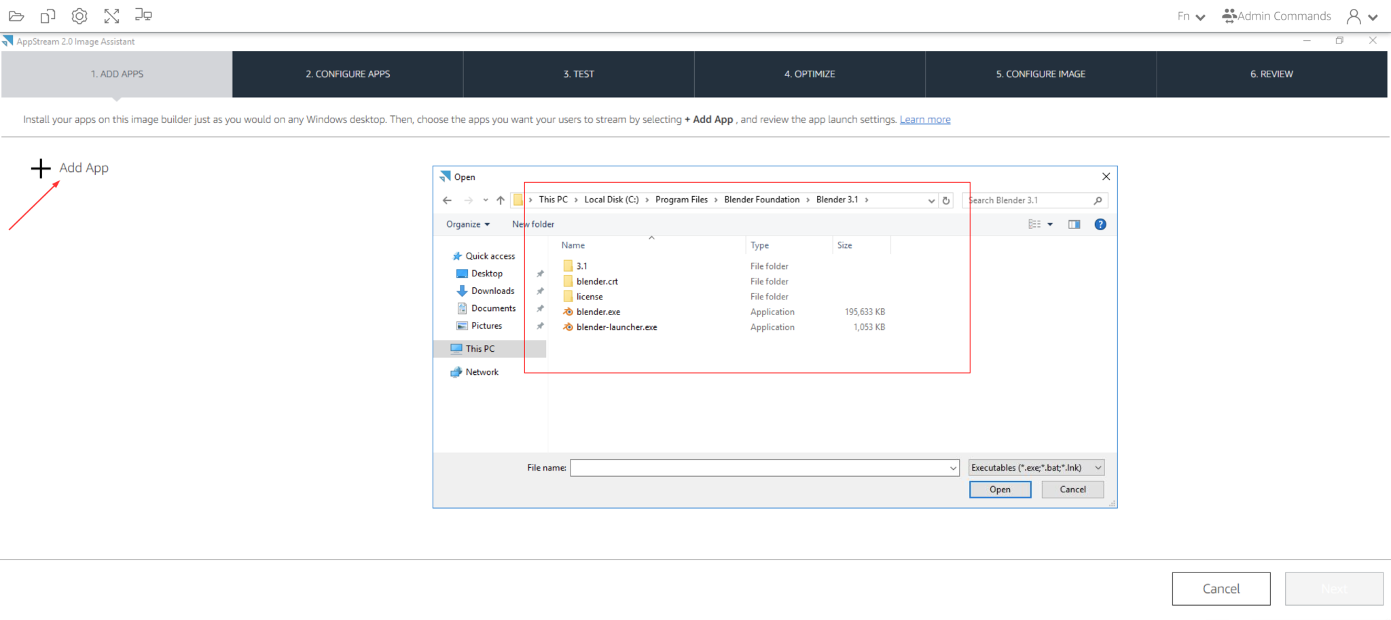Open the Fn dropdown in top bar

[1190, 15]
